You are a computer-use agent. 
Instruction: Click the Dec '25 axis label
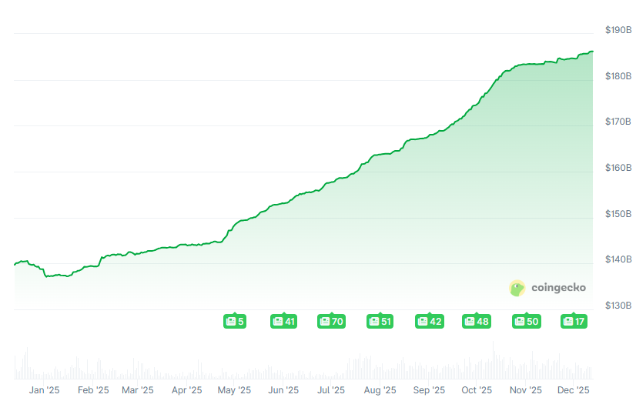click(574, 390)
